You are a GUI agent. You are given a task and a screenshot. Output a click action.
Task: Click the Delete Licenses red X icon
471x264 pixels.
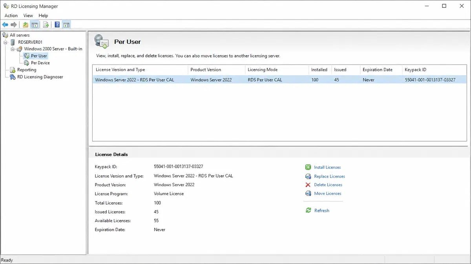(x=308, y=185)
